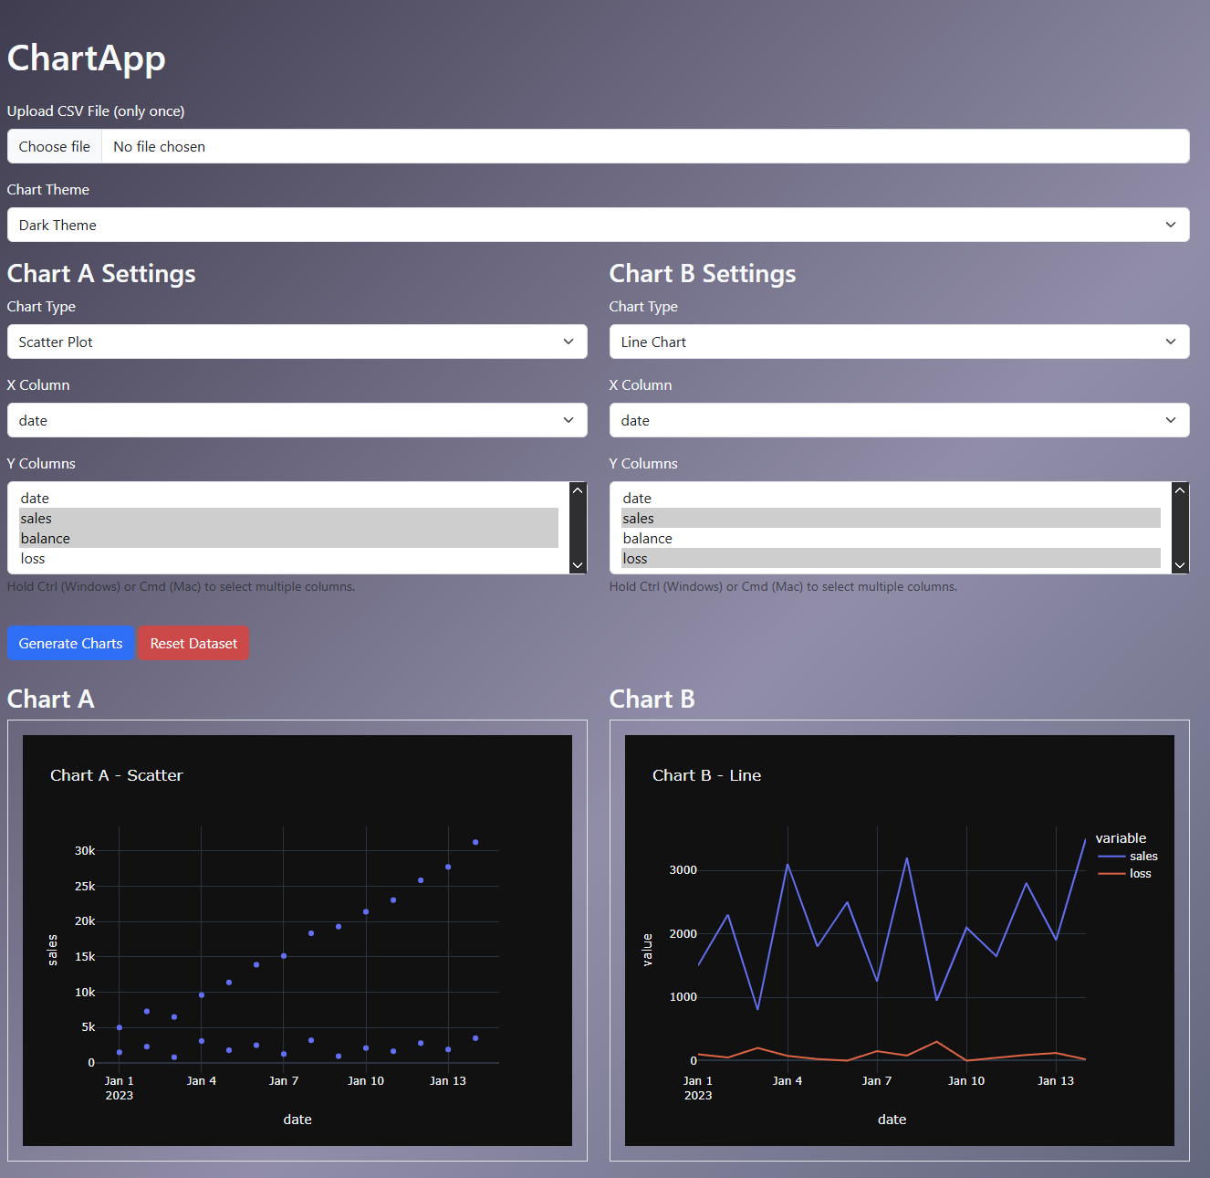
Task: Select loss in Chart A's Y Columns list
Action: tap(288, 558)
